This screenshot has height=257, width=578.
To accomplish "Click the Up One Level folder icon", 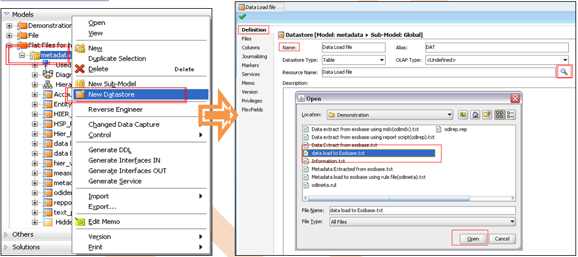I will coord(463,115).
